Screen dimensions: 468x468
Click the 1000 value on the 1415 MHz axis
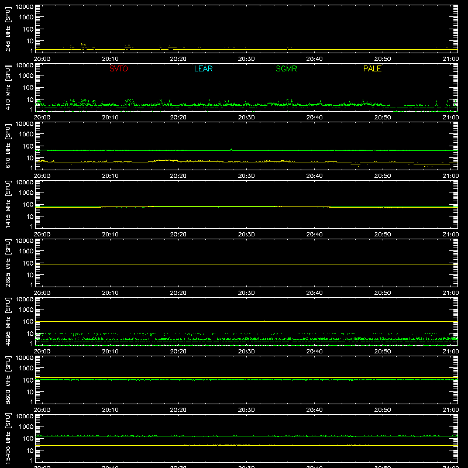tap(26, 193)
